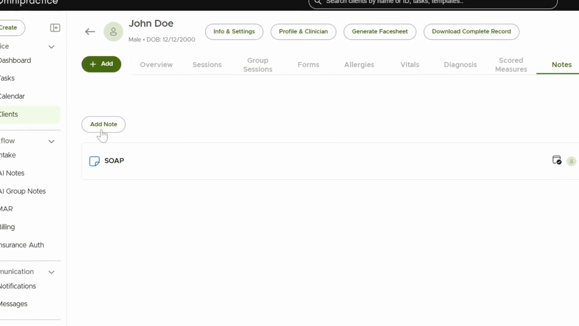The width and height of the screenshot is (579, 326).
Task: Click the client search input field
Action: [433, 2]
